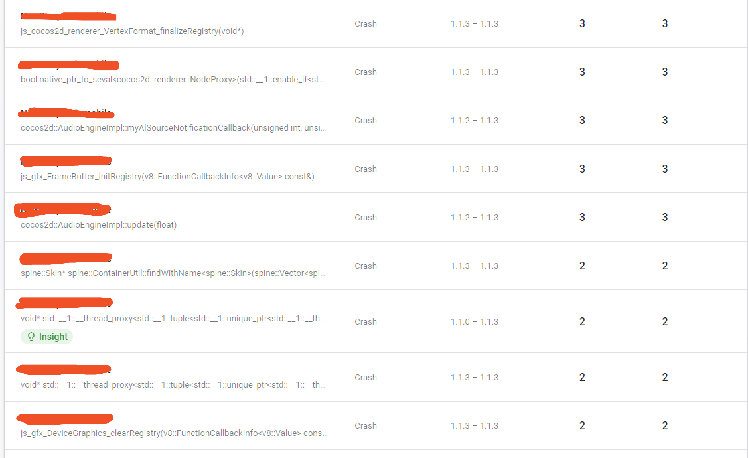Screen dimensions: 748x458
Task: Click the Crash label in the AudioEngineImpl::update row
Action: point(365,217)
